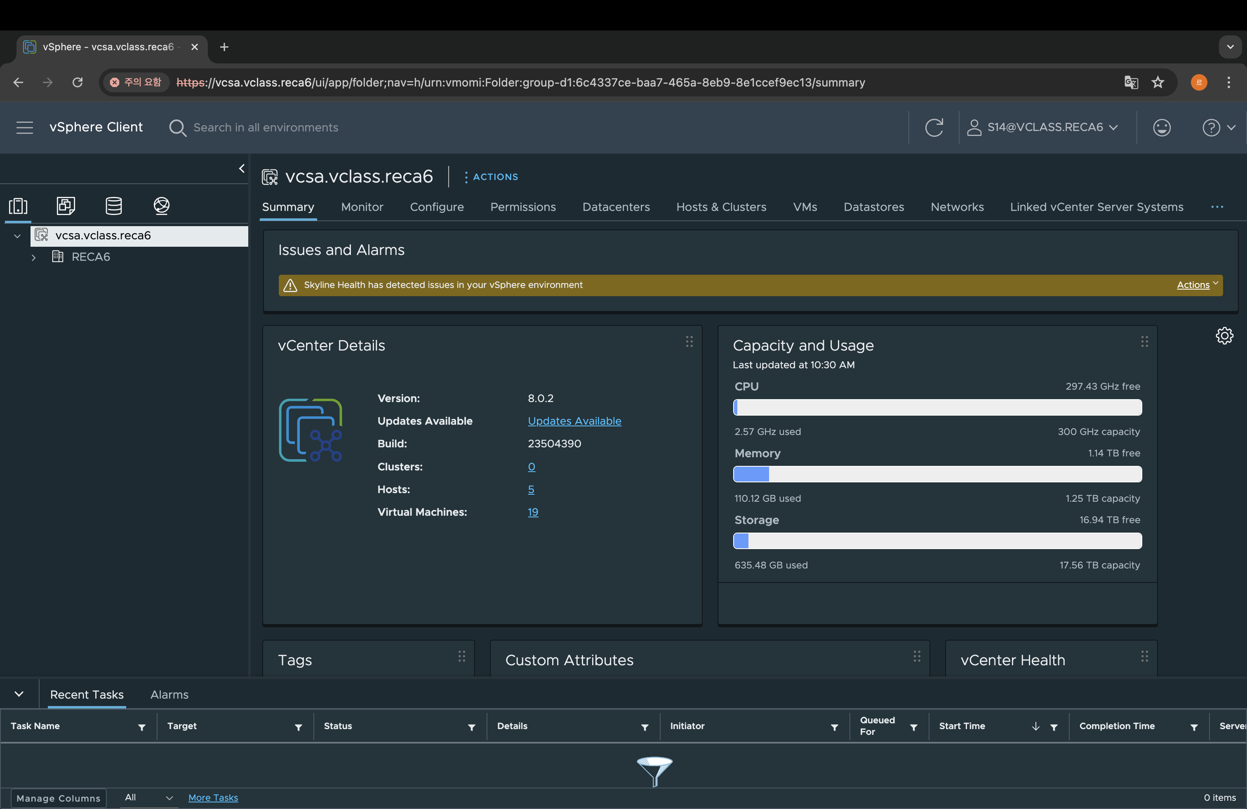This screenshot has height=809, width=1247.
Task: Click the Manage Columns button
Action: pos(58,798)
